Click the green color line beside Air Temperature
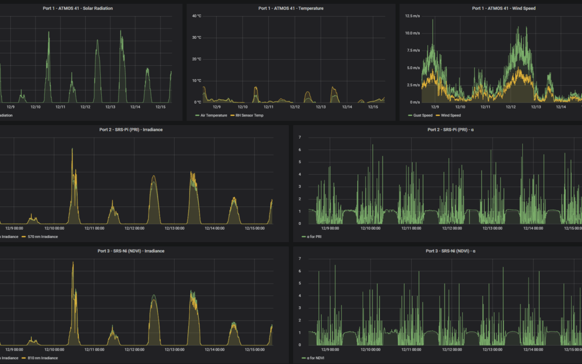 [x=197, y=115]
